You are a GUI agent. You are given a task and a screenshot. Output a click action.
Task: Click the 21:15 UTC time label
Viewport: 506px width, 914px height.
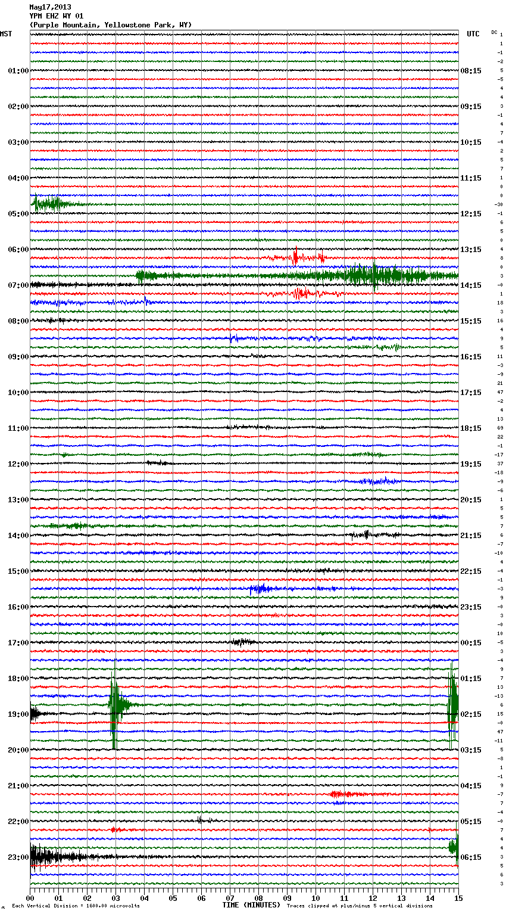[471, 536]
